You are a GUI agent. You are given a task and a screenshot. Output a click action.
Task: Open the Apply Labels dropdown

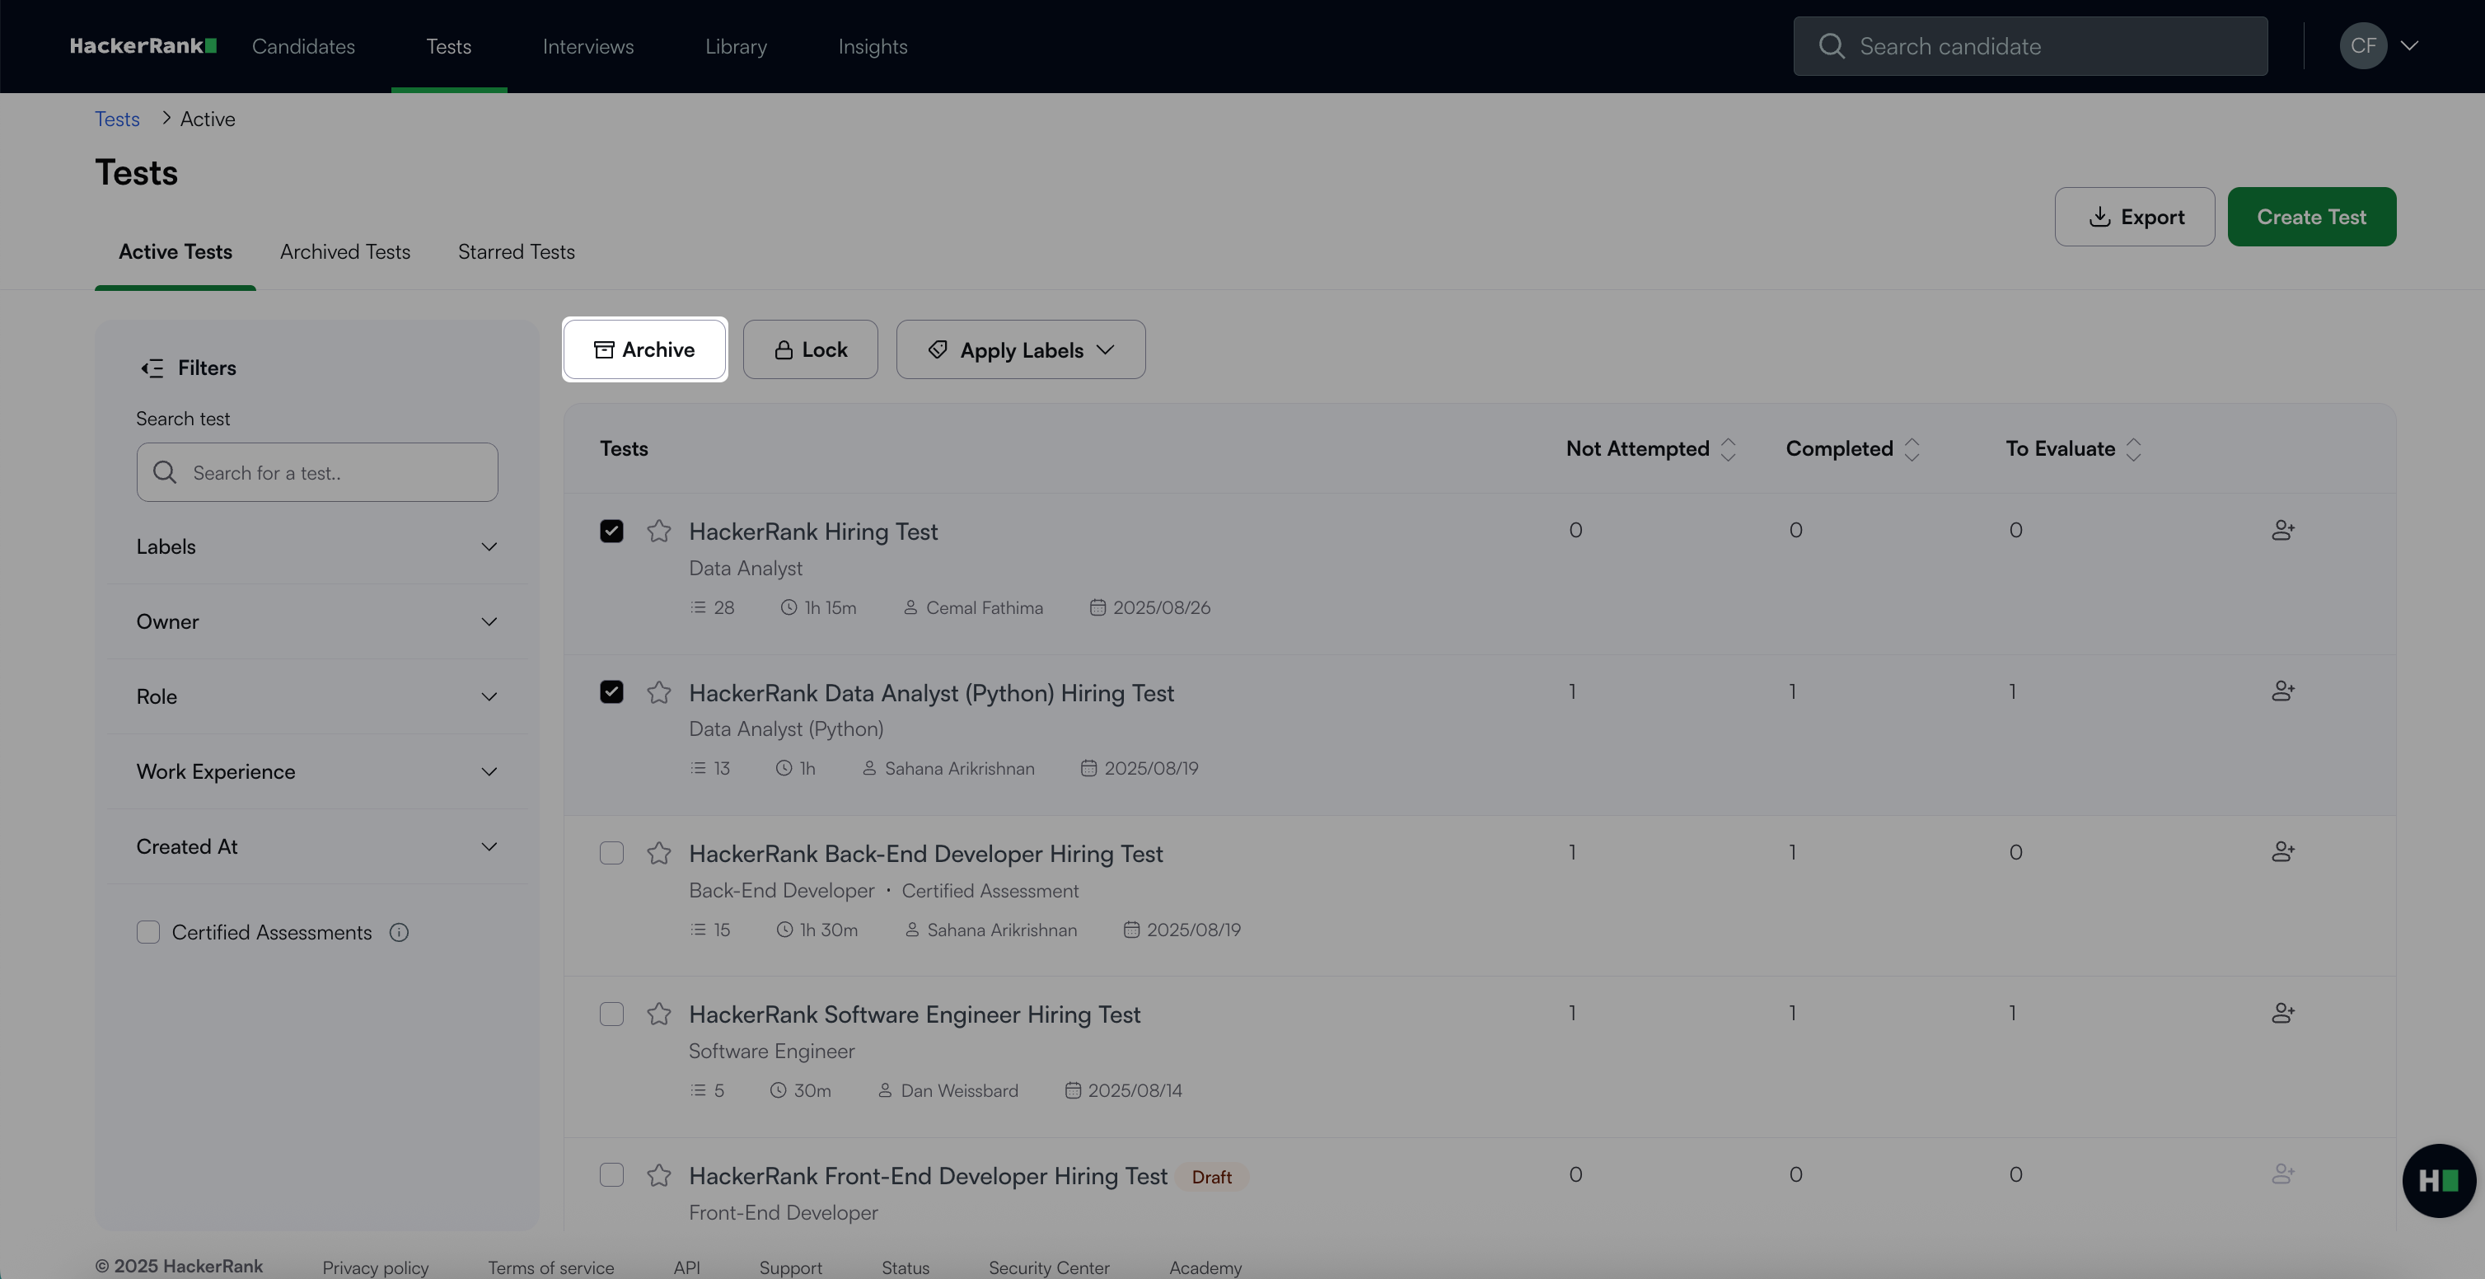[x=1021, y=350]
